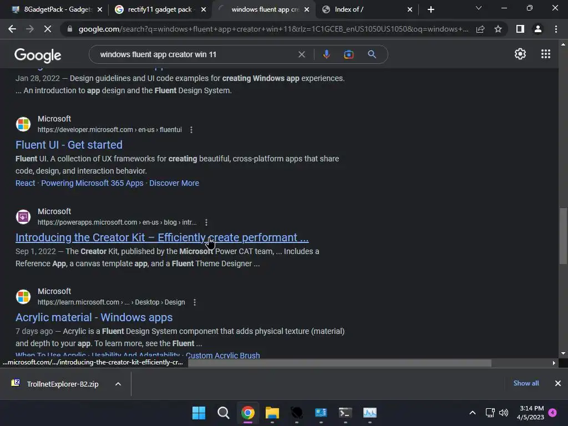The height and width of the screenshot is (426, 568).
Task: Click the vertical scrollbar thumb
Action: [x=563, y=235]
